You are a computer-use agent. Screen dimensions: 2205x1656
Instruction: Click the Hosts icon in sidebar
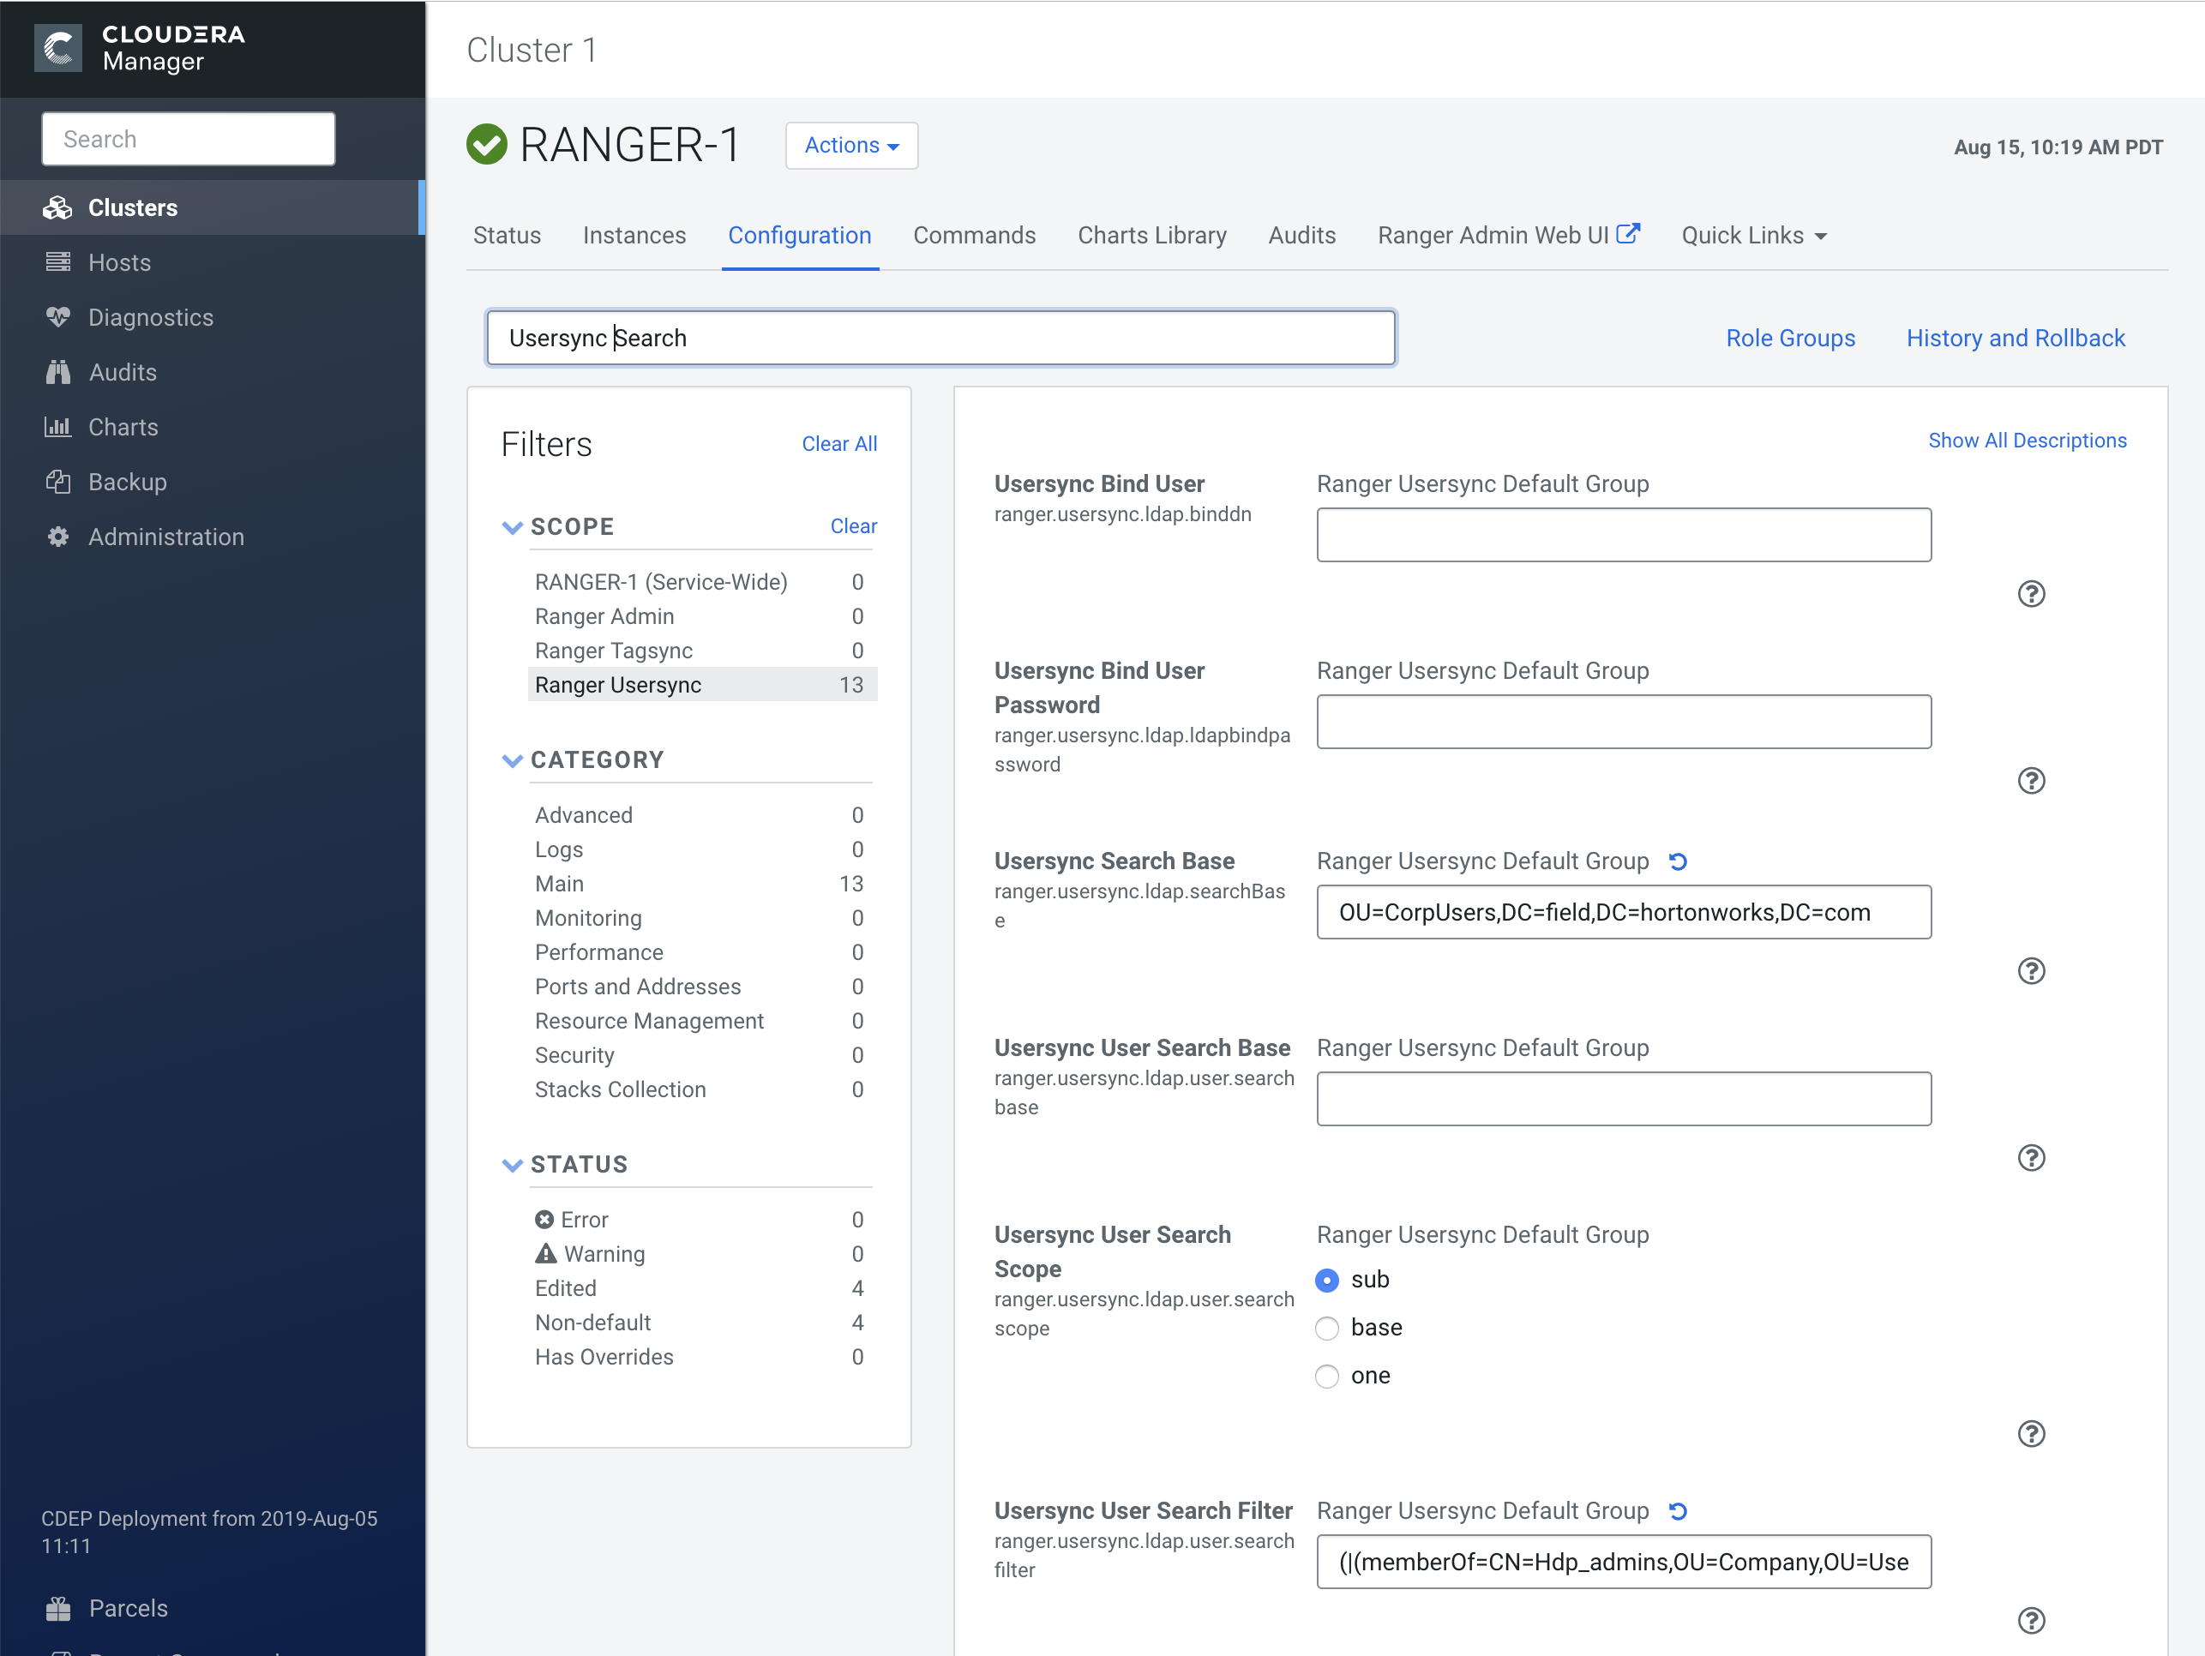point(57,262)
